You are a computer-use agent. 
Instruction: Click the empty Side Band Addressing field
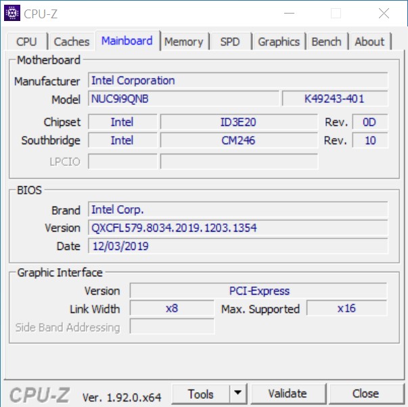pyautogui.click(x=172, y=326)
